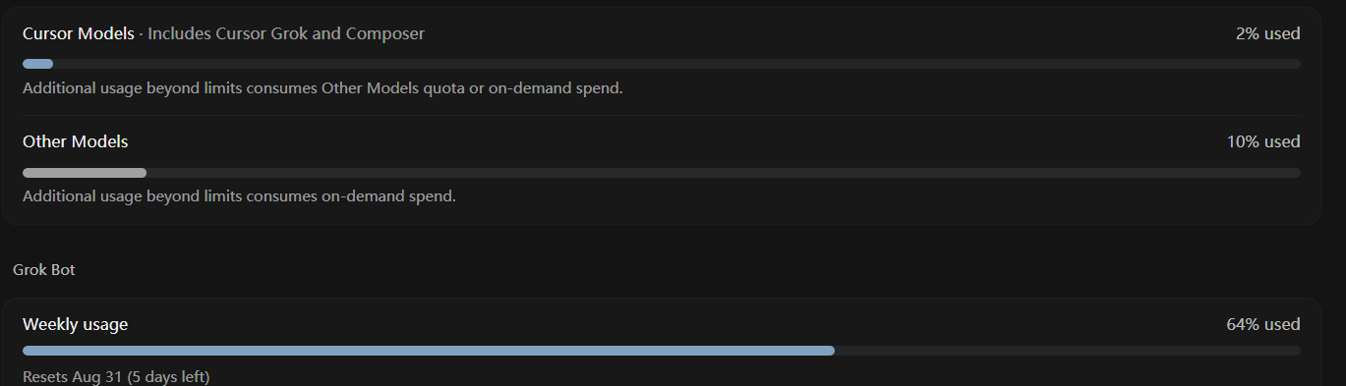Image resolution: width=1346 pixels, height=386 pixels.
Task: Click the 'Resets Aug 31 (5 days left)' text
Action: coord(116,377)
